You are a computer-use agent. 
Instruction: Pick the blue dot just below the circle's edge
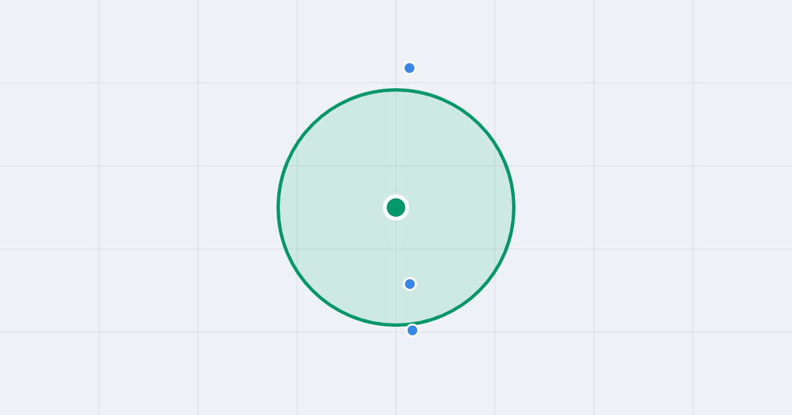(412, 330)
